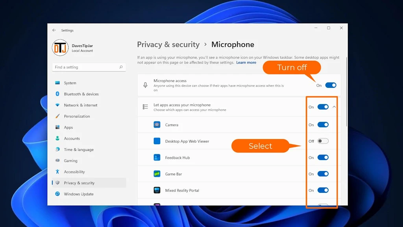Turn off Game Bar microphone toggle

coord(323,174)
